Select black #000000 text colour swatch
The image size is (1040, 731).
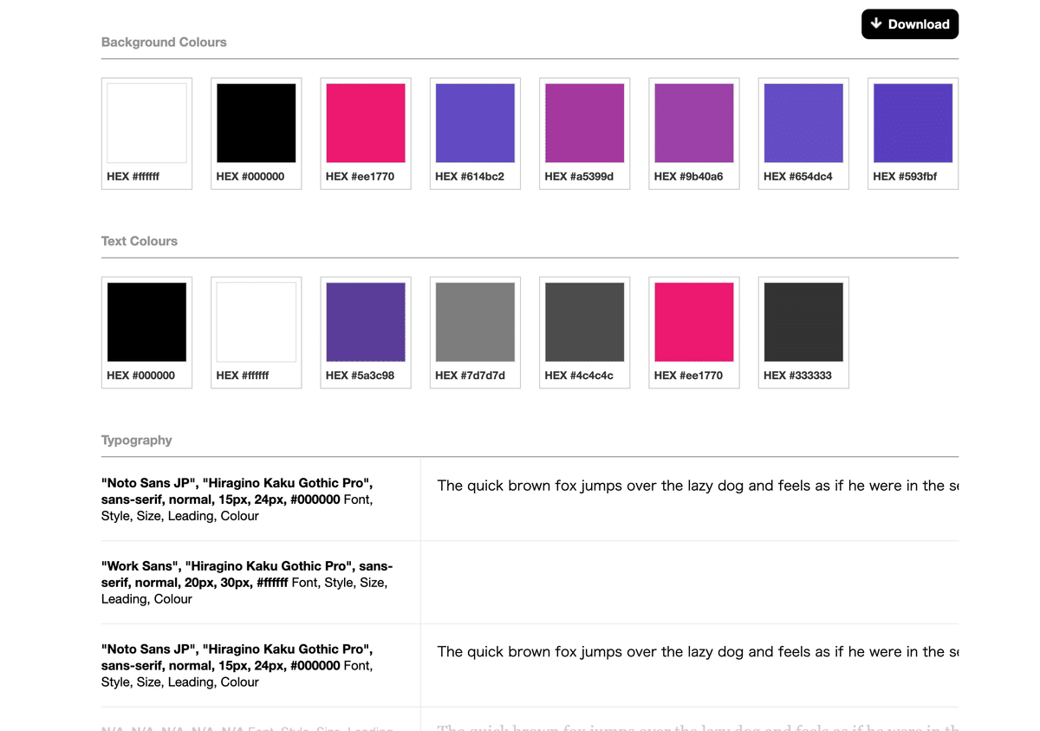[146, 322]
